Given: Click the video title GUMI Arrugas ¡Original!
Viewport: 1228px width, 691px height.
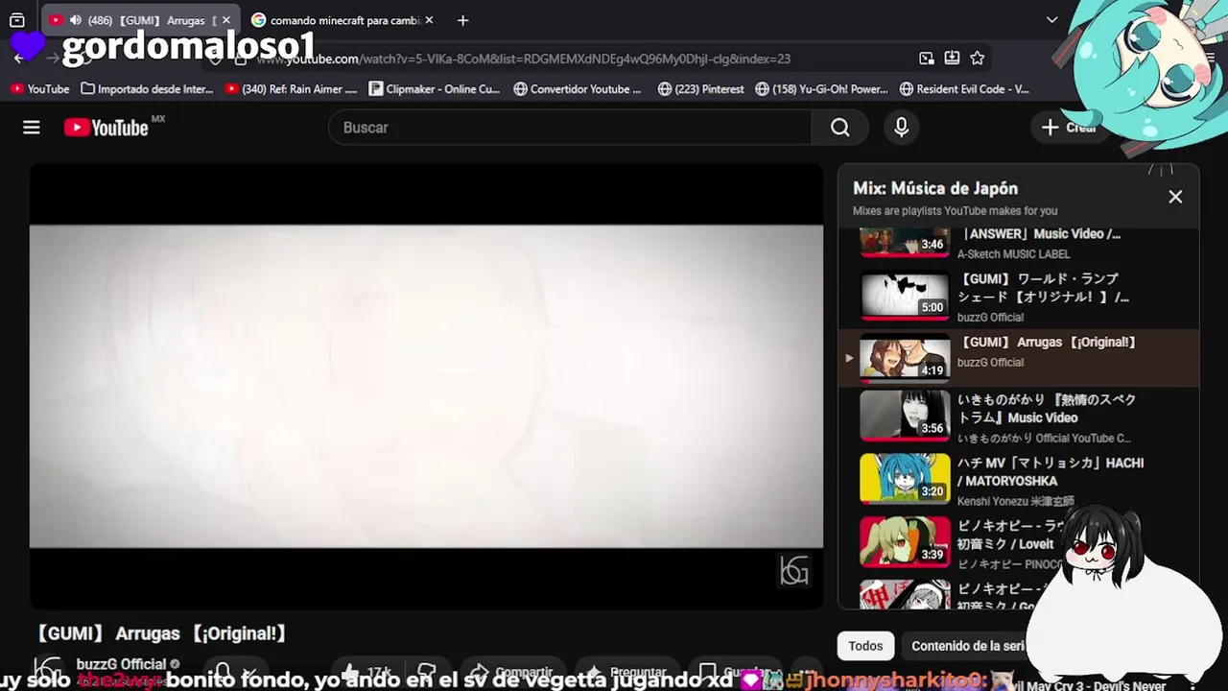Looking at the screenshot, I should (x=160, y=633).
